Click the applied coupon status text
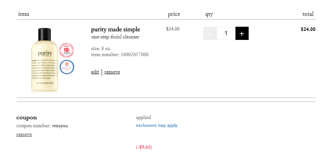This screenshot has width=324, height=160. pos(144,117)
